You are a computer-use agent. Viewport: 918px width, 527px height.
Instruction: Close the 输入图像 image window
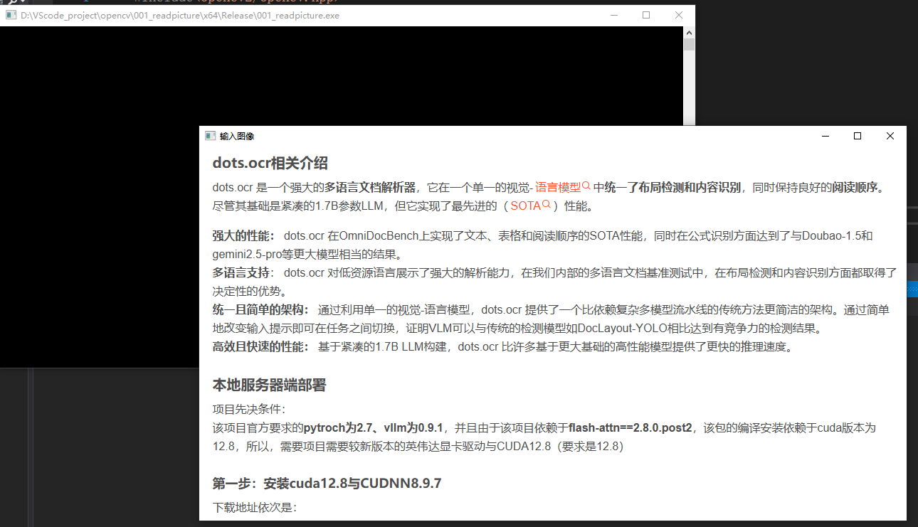tap(890, 136)
